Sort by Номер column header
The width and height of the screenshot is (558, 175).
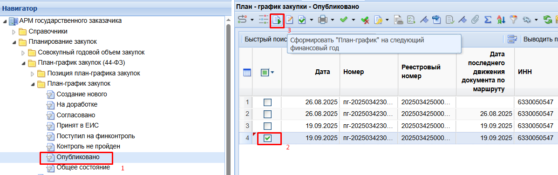pyautogui.click(x=369, y=72)
